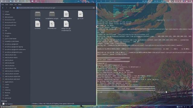Click the date and time in top bar
Screen dimensions: 193x108
150,1
